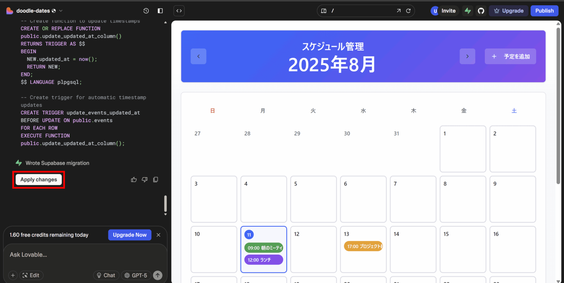This screenshot has height=283, width=564.
Task: Open the 12:00 ランチ event
Action: click(x=264, y=260)
